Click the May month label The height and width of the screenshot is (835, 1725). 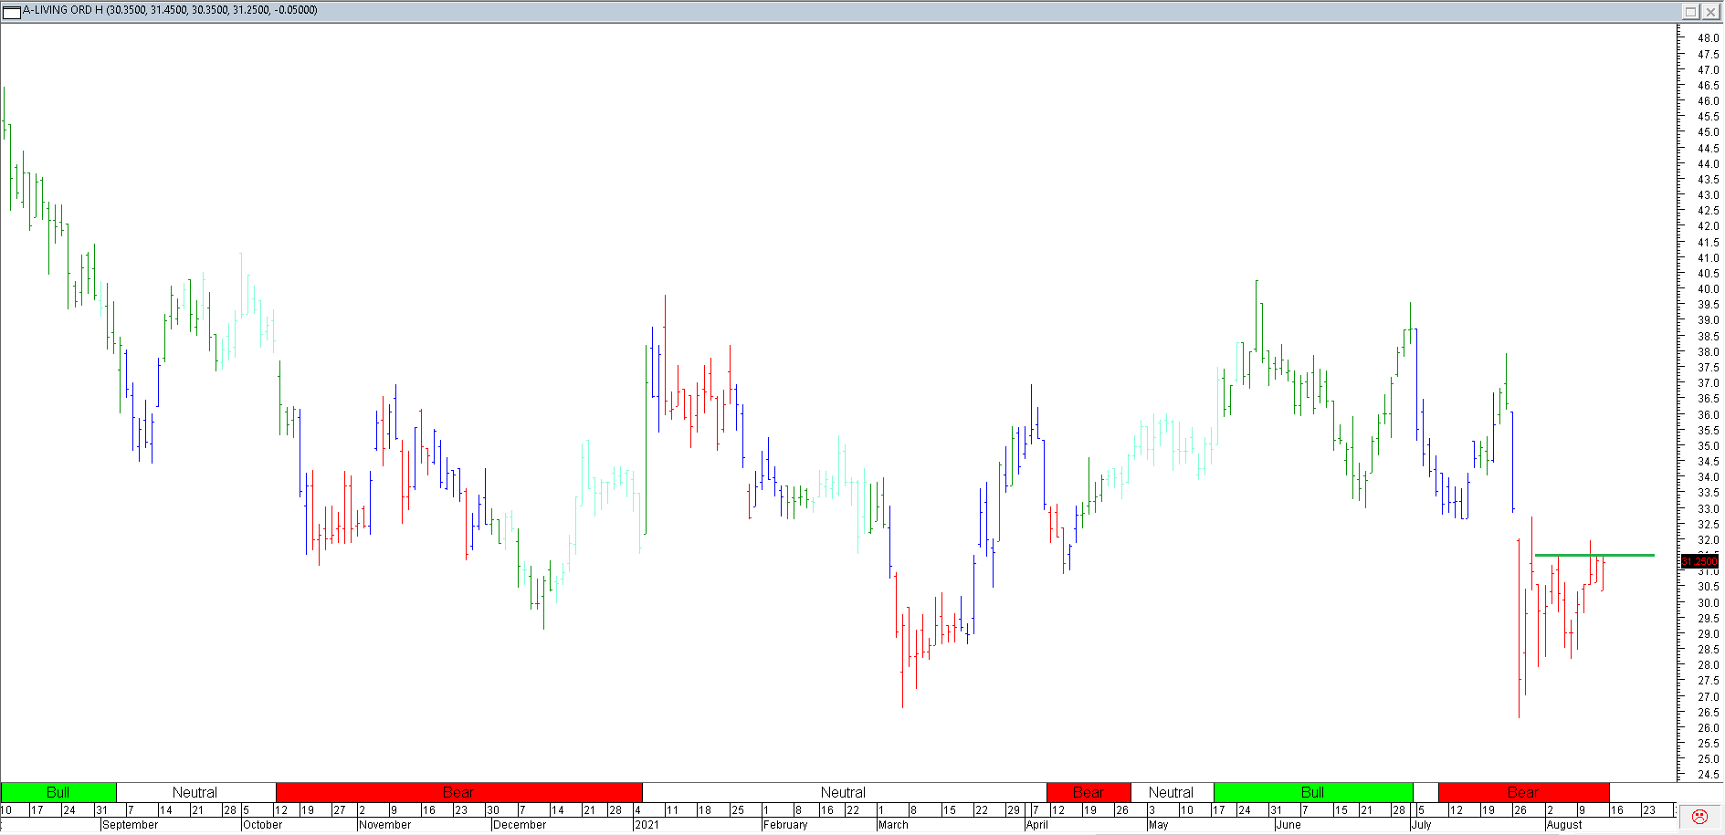[1159, 825]
